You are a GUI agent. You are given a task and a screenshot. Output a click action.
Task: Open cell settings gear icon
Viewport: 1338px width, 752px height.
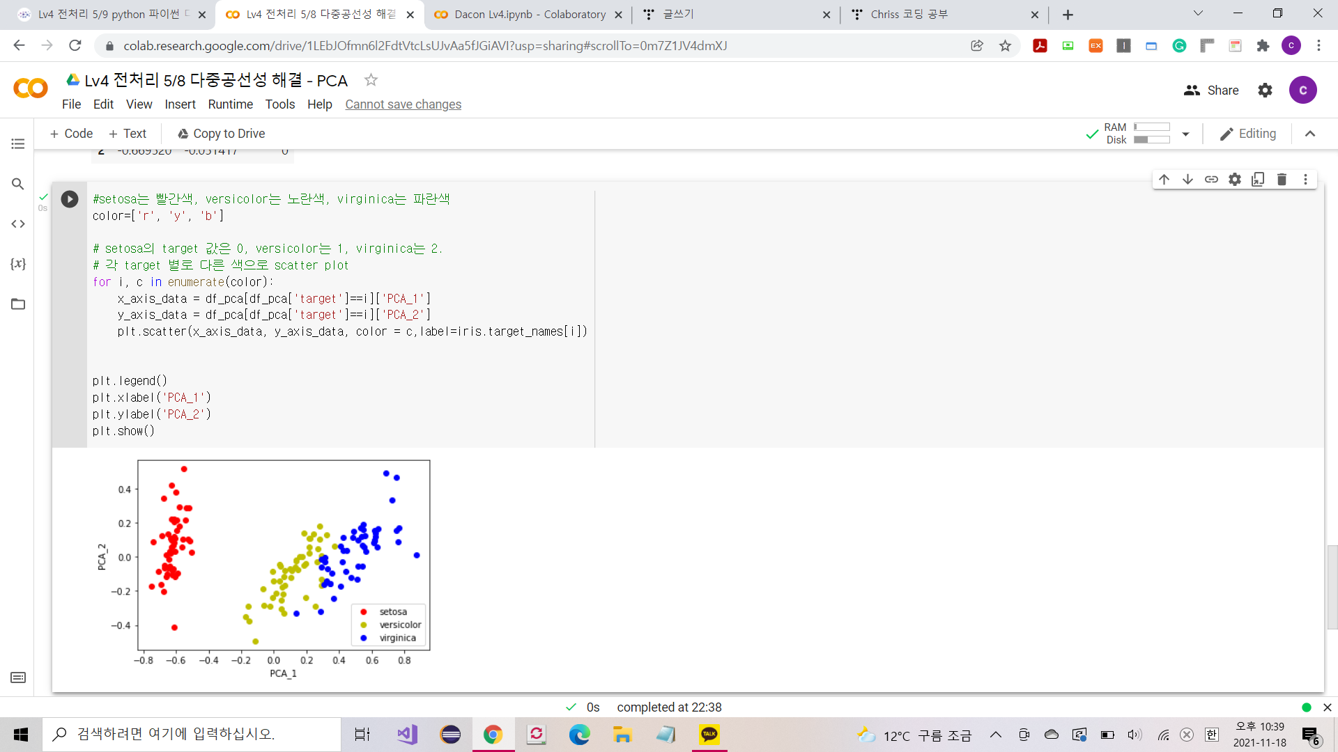pos(1235,180)
